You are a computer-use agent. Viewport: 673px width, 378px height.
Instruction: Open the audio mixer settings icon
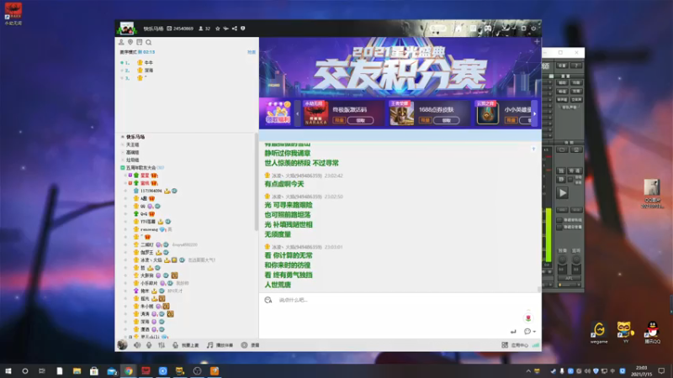(162, 345)
